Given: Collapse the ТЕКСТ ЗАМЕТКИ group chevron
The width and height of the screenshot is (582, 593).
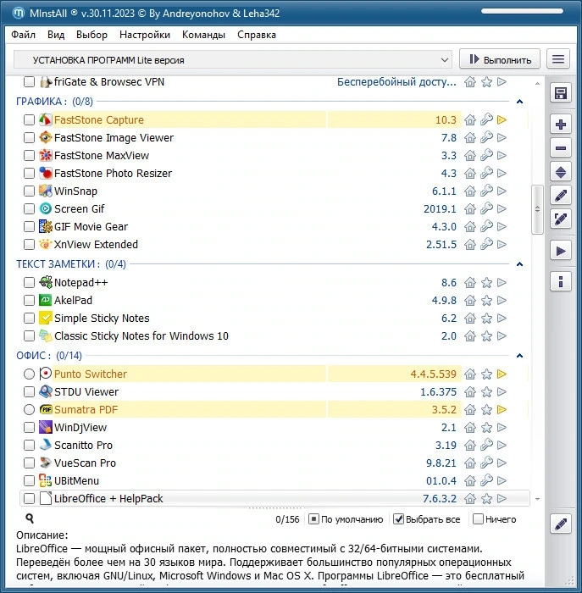Looking at the screenshot, I should (x=519, y=264).
